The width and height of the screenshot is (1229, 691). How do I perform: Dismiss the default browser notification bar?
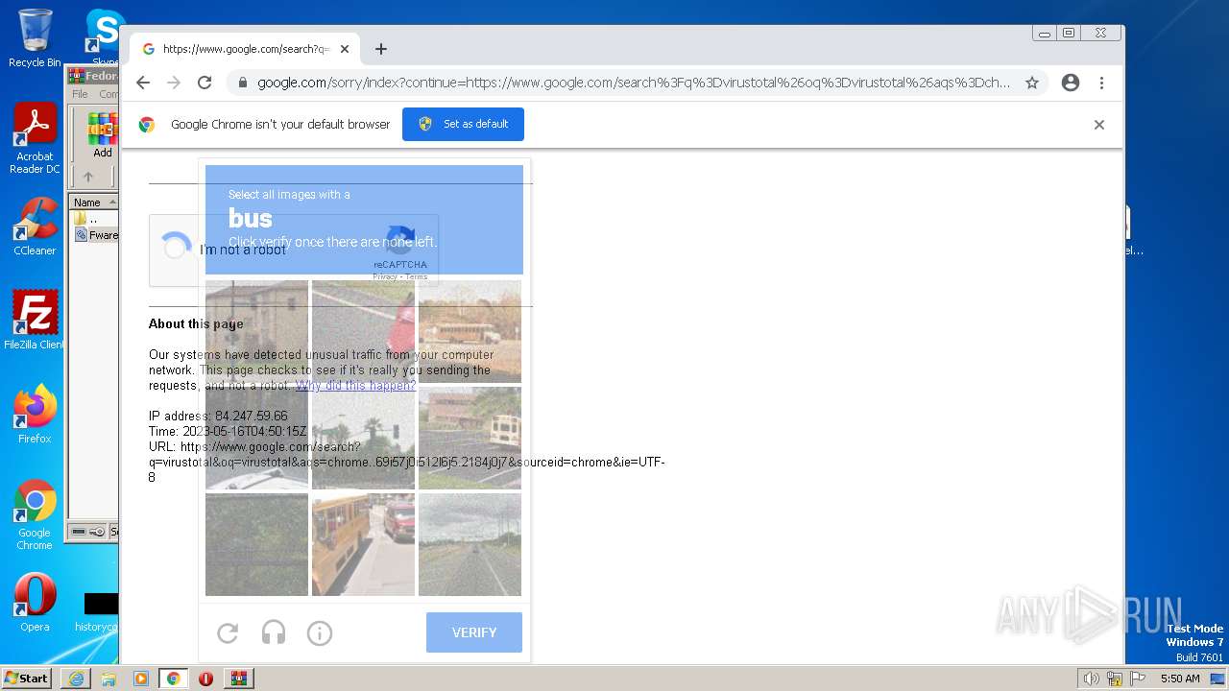click(x=1099, y=125)
